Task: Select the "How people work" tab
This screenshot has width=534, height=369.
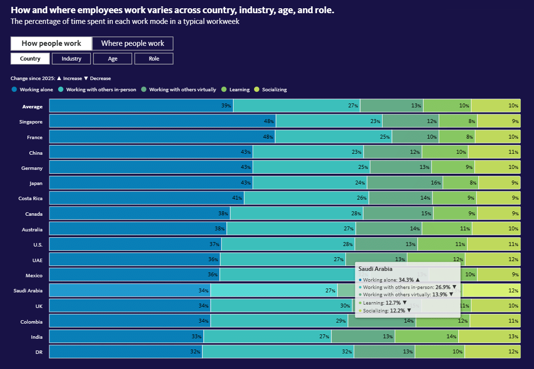Action: coord(51,43)
